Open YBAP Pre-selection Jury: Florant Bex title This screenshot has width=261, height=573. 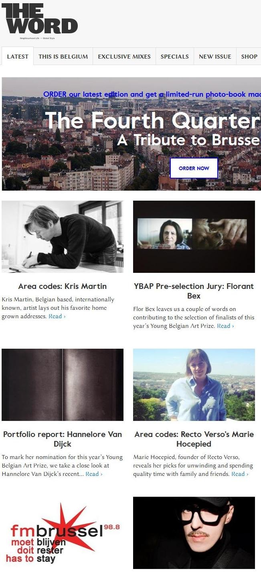coord(194,291)
